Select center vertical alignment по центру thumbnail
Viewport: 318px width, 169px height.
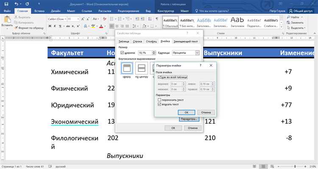pos(142,68)
